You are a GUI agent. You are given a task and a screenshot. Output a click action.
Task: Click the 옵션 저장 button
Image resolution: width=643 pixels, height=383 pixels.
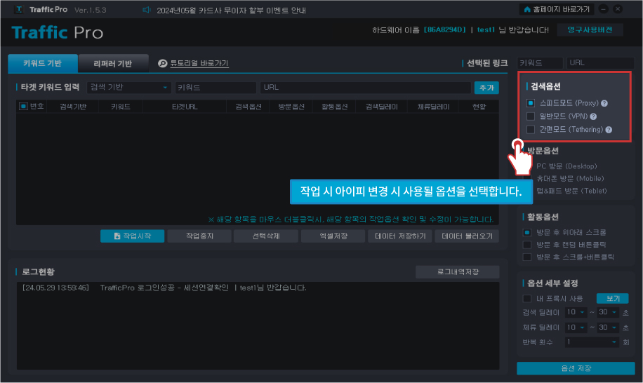[576, 368]
